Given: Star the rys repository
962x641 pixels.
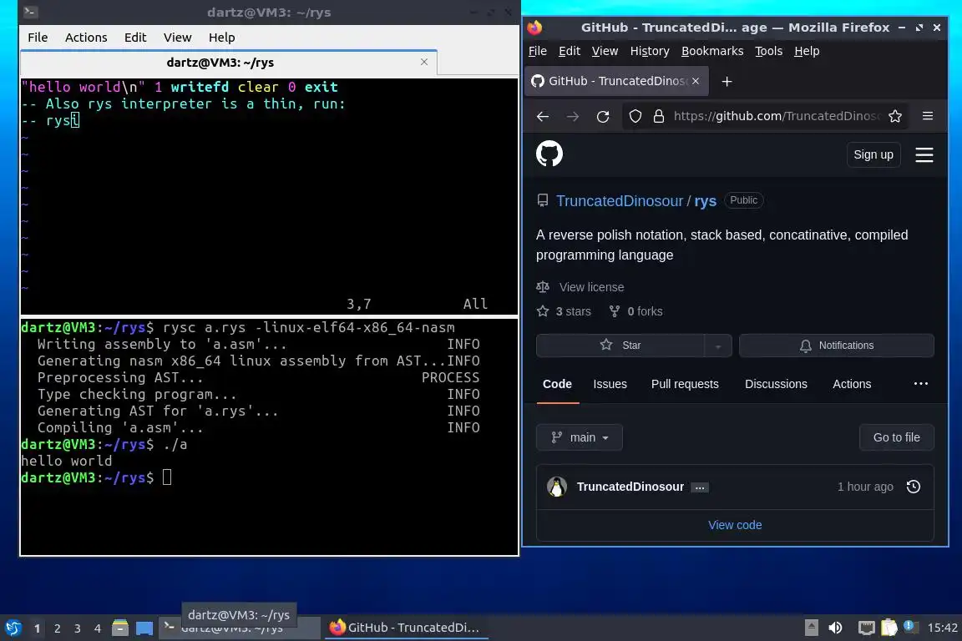Looking at the screenshot, I should coord(620,346).
